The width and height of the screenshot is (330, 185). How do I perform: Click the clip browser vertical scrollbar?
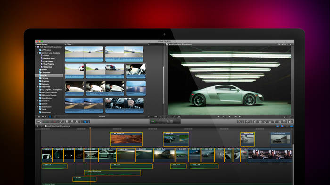[x=163, y=85]
